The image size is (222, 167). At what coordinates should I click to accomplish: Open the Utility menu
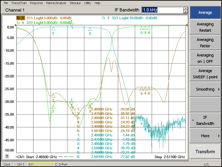[88, 3]
